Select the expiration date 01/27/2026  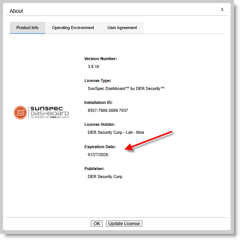coord(98,155)
